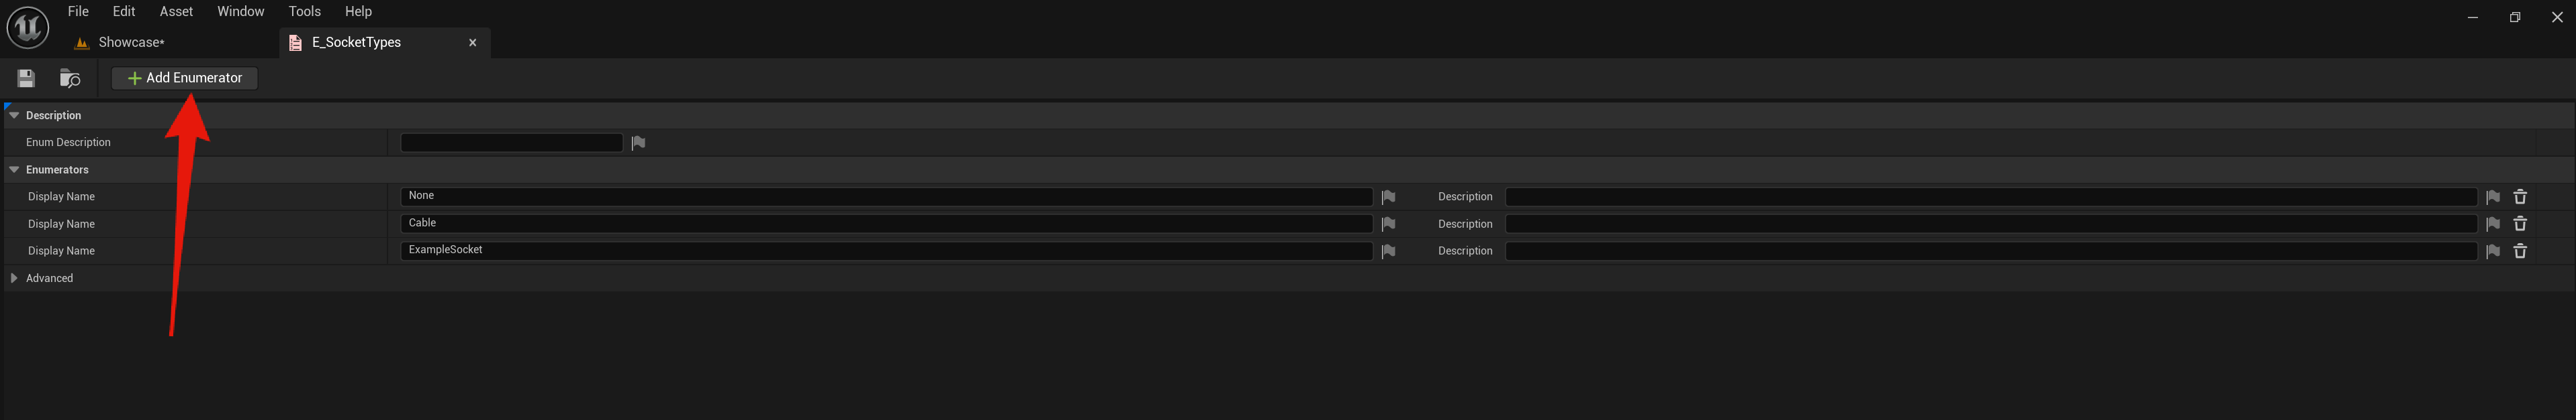Click the Unreal Engine logo icon
The height and width of the screenshot is (420, 2576).
28,27
